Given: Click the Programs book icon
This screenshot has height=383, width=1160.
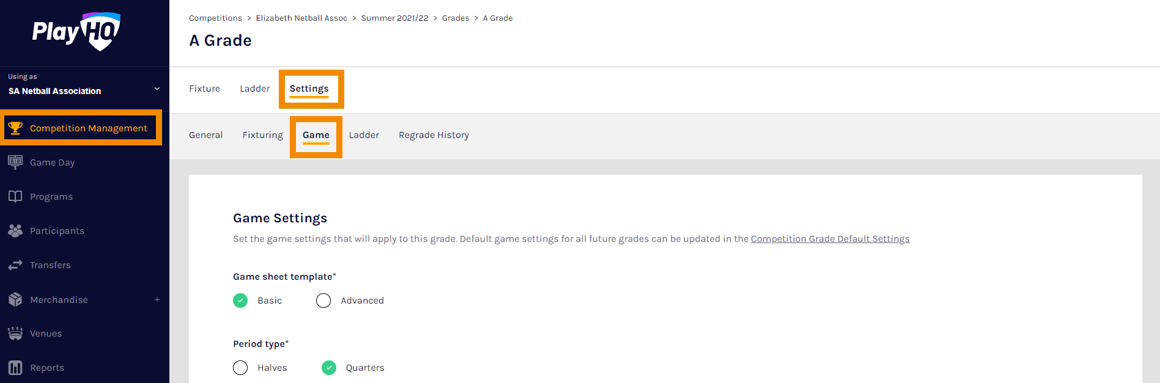Looking at the screenshot, I should click(x=15, y=196).
